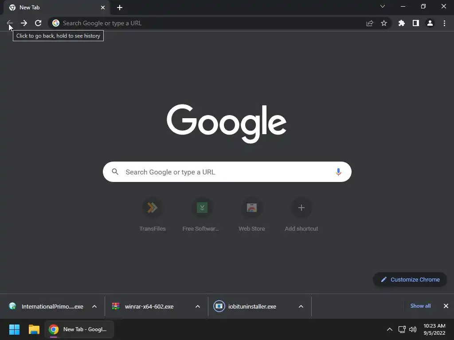Minimize the Chrome window
The width and height of the screenshot is (454, 340).
(x=403, y=6)
